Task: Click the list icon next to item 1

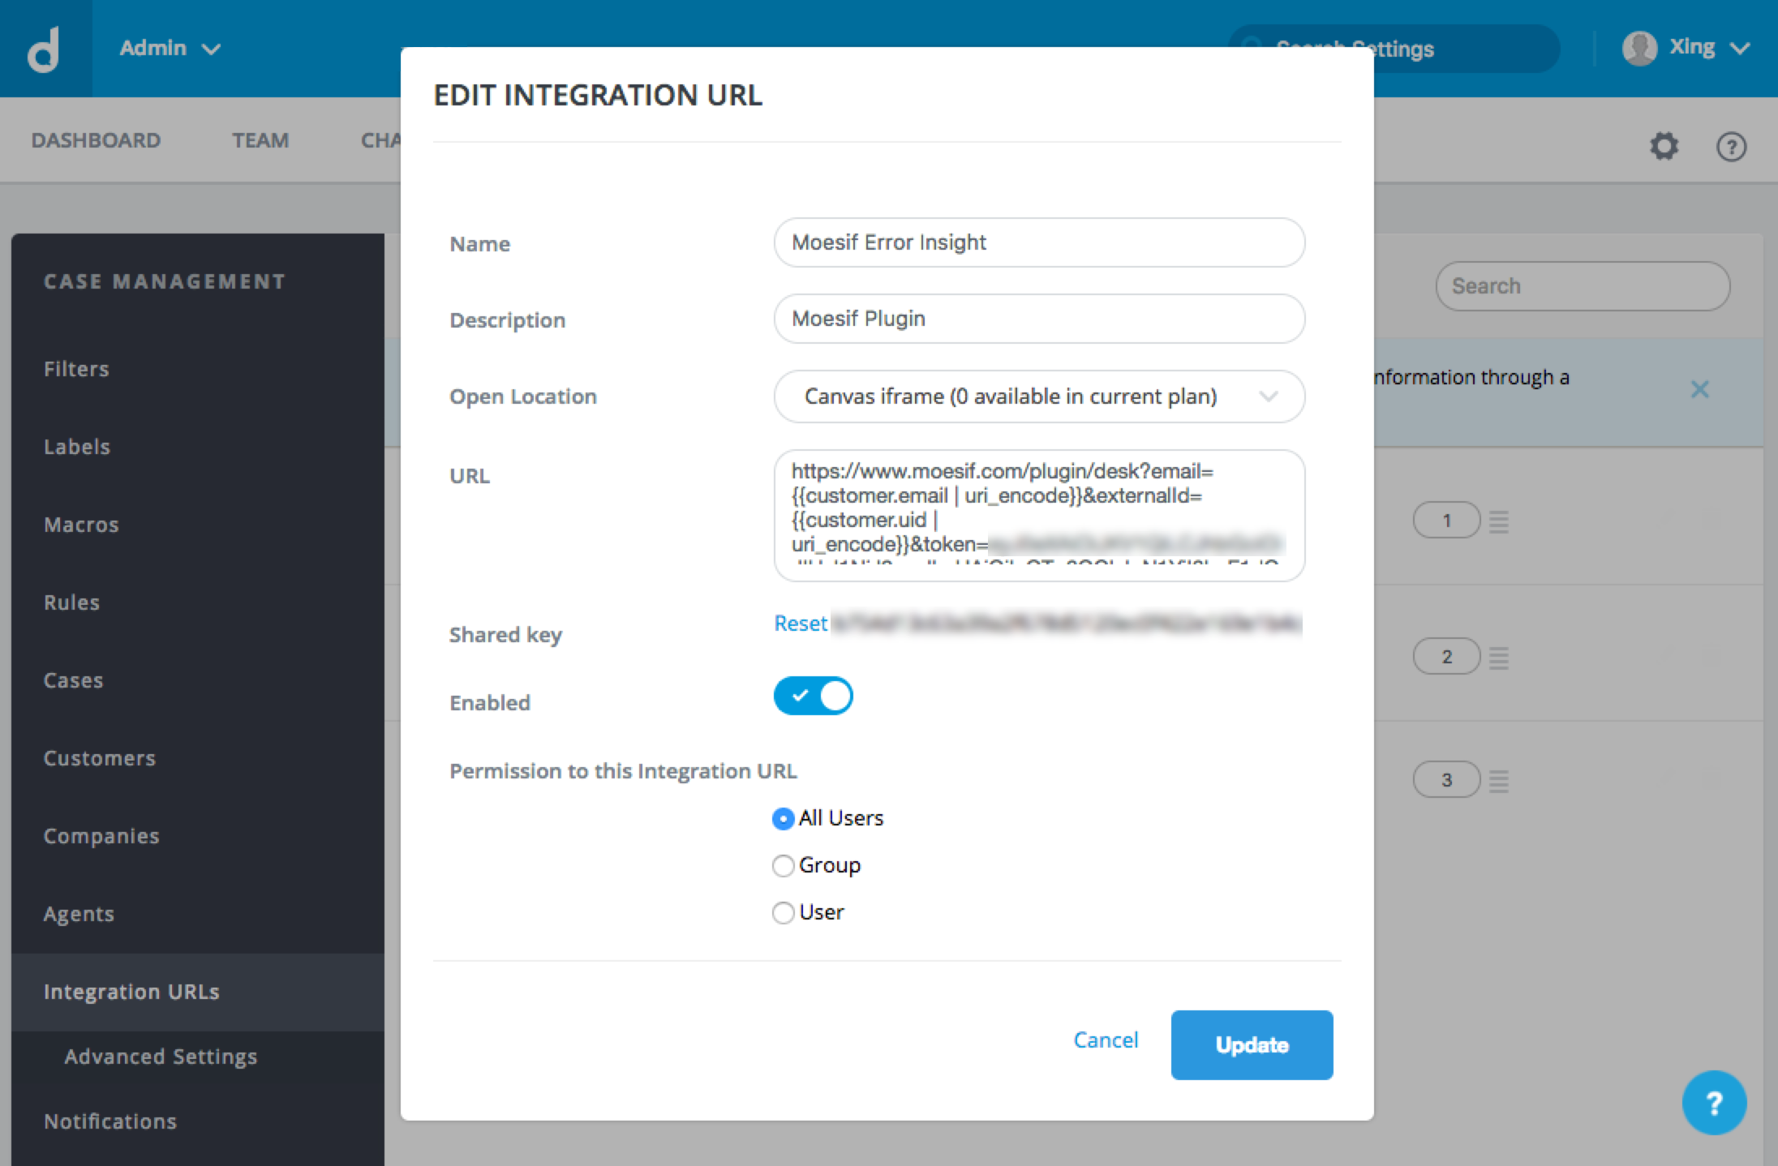Action: (1499, 520)
